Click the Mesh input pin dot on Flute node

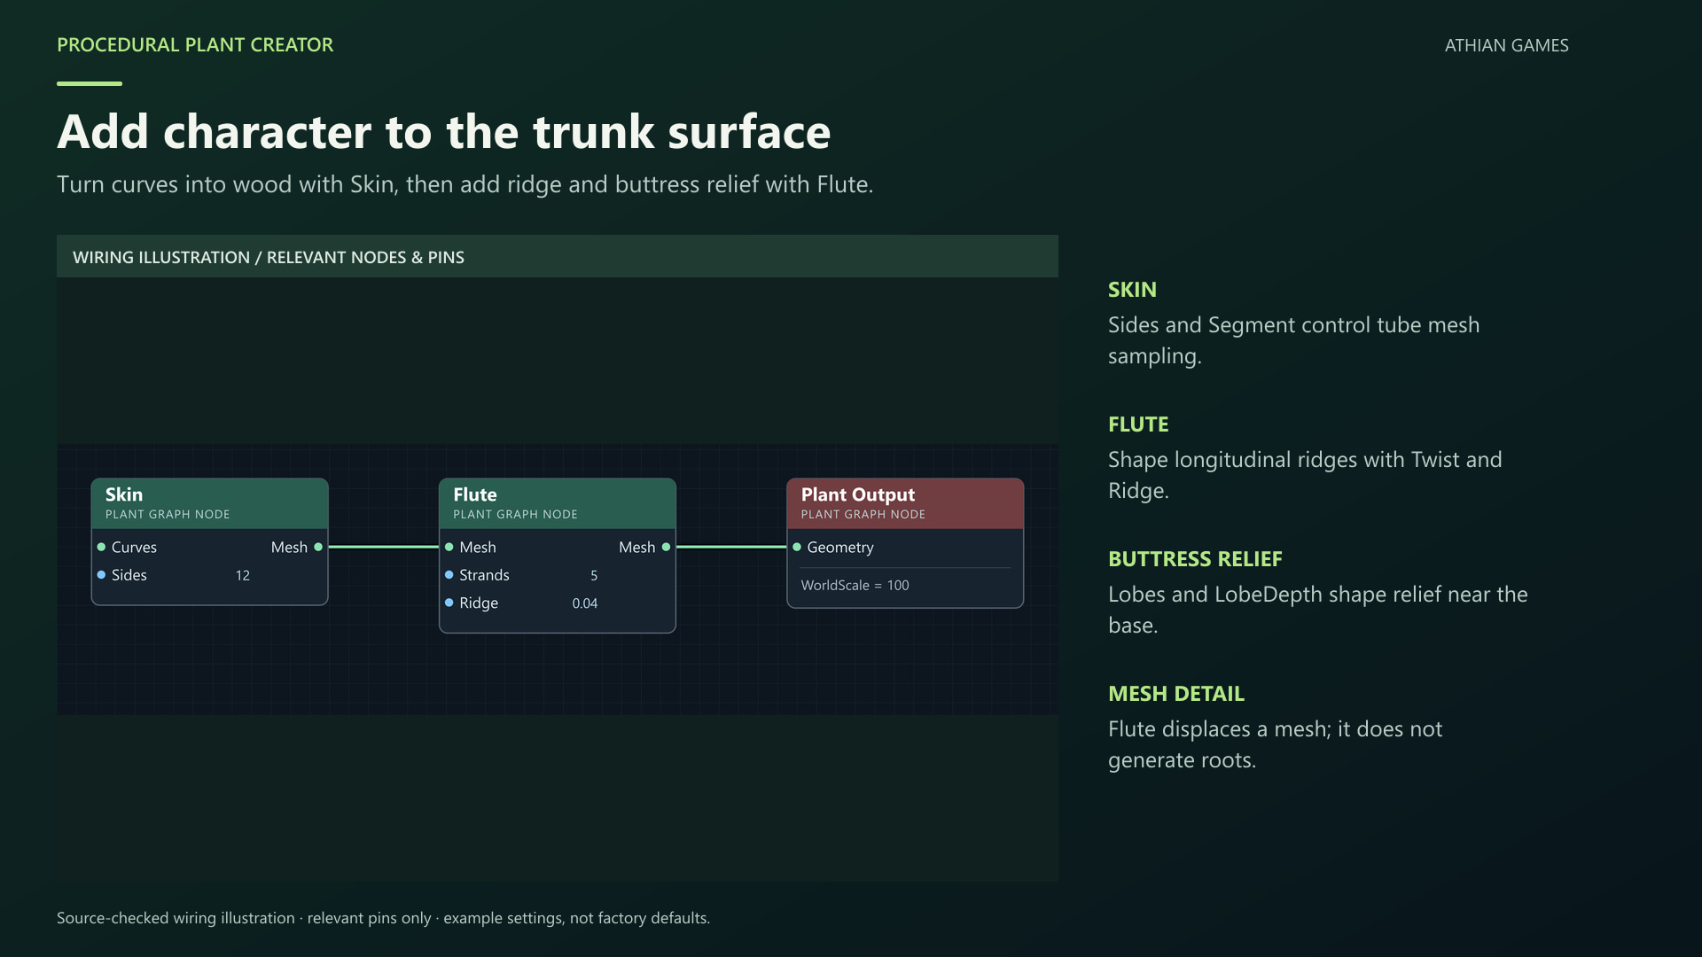pos(449,547)
